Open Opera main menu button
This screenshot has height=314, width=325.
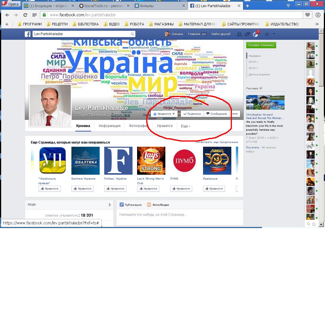coord(11,4)
